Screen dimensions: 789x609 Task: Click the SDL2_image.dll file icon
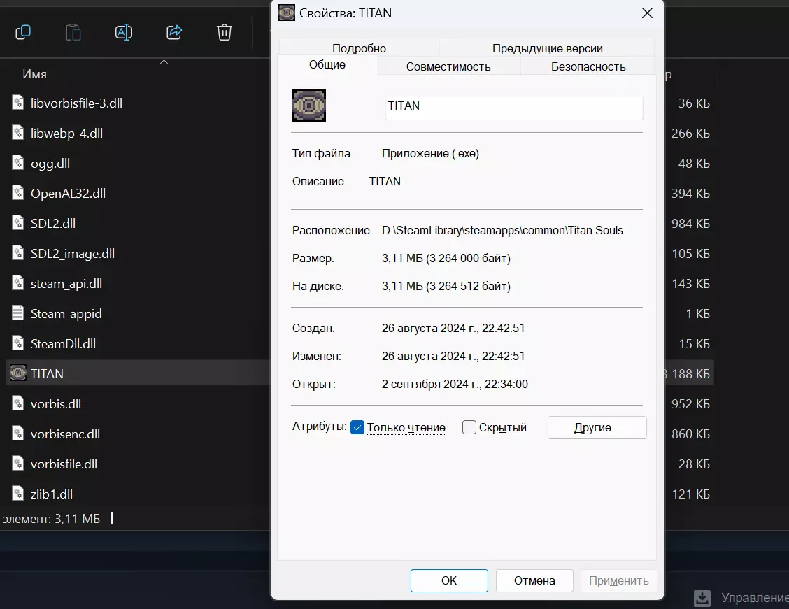[17, 253]
